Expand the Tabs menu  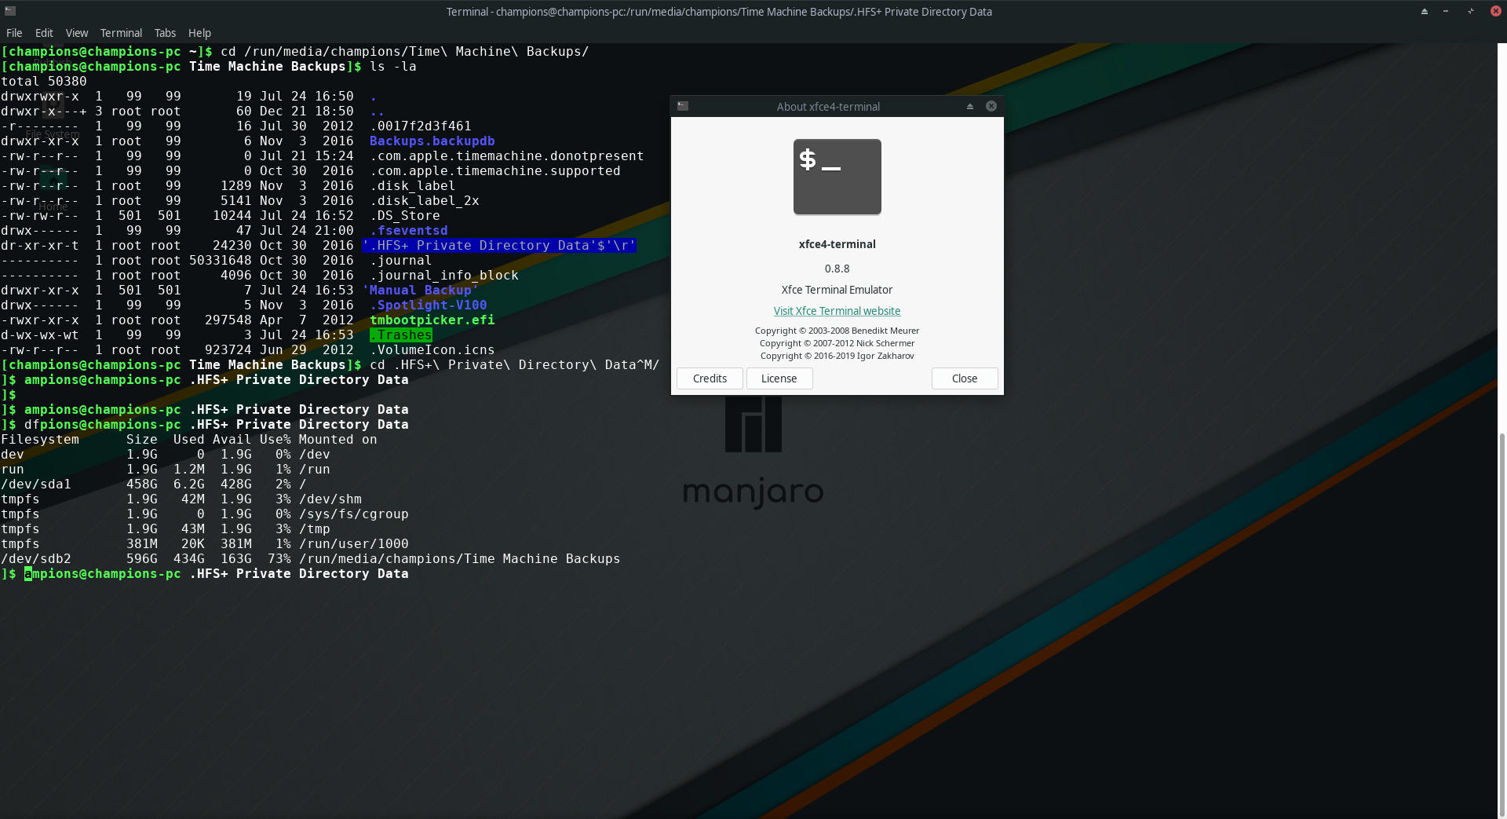point(165,33)
